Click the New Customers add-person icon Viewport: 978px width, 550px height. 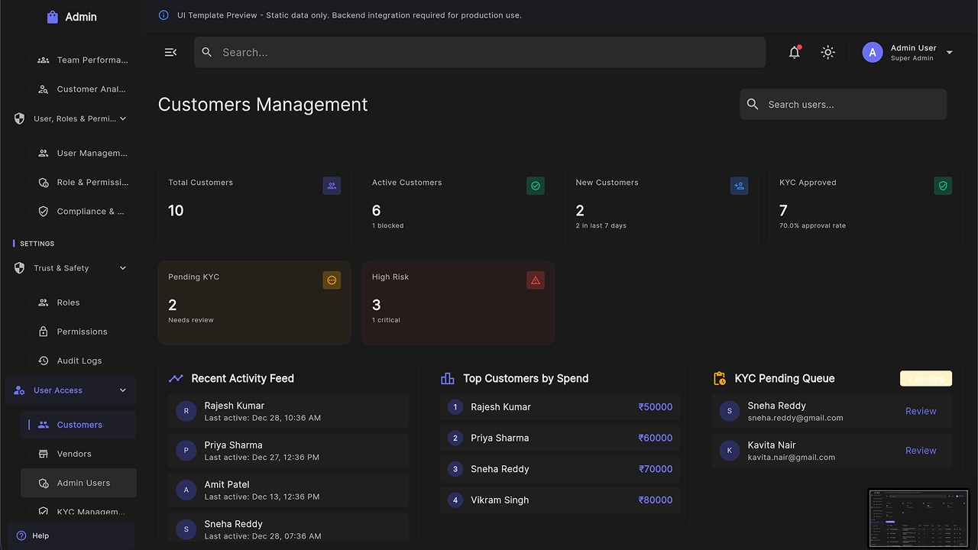[739, 186]
